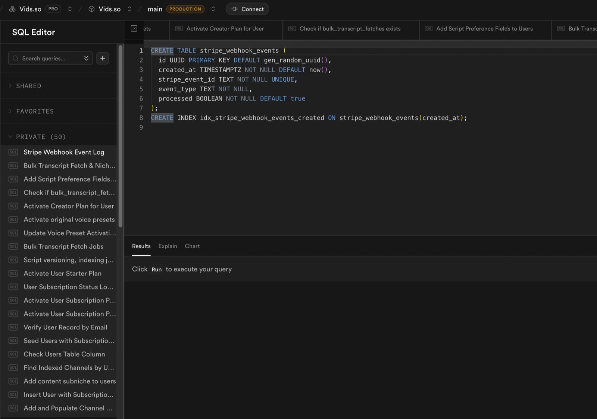Click SQL icon on Check if bulk_transcript_fetches tab
597x419 pixels.
292,29
